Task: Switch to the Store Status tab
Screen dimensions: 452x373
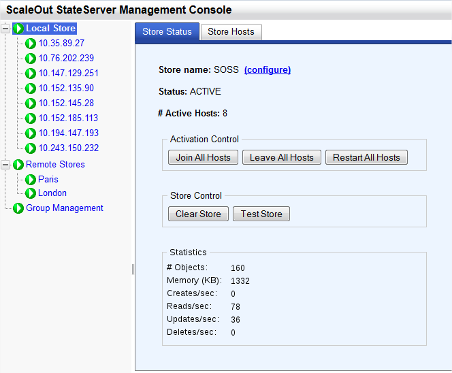Action: tap(167, 32)
